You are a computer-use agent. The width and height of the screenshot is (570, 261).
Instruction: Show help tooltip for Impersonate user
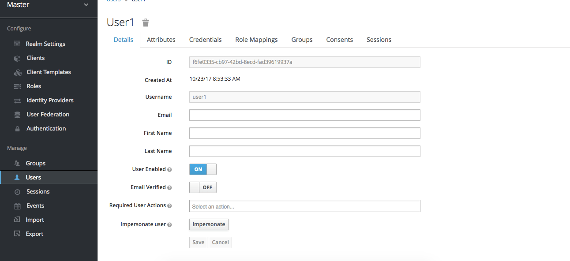tap(169, 224)
